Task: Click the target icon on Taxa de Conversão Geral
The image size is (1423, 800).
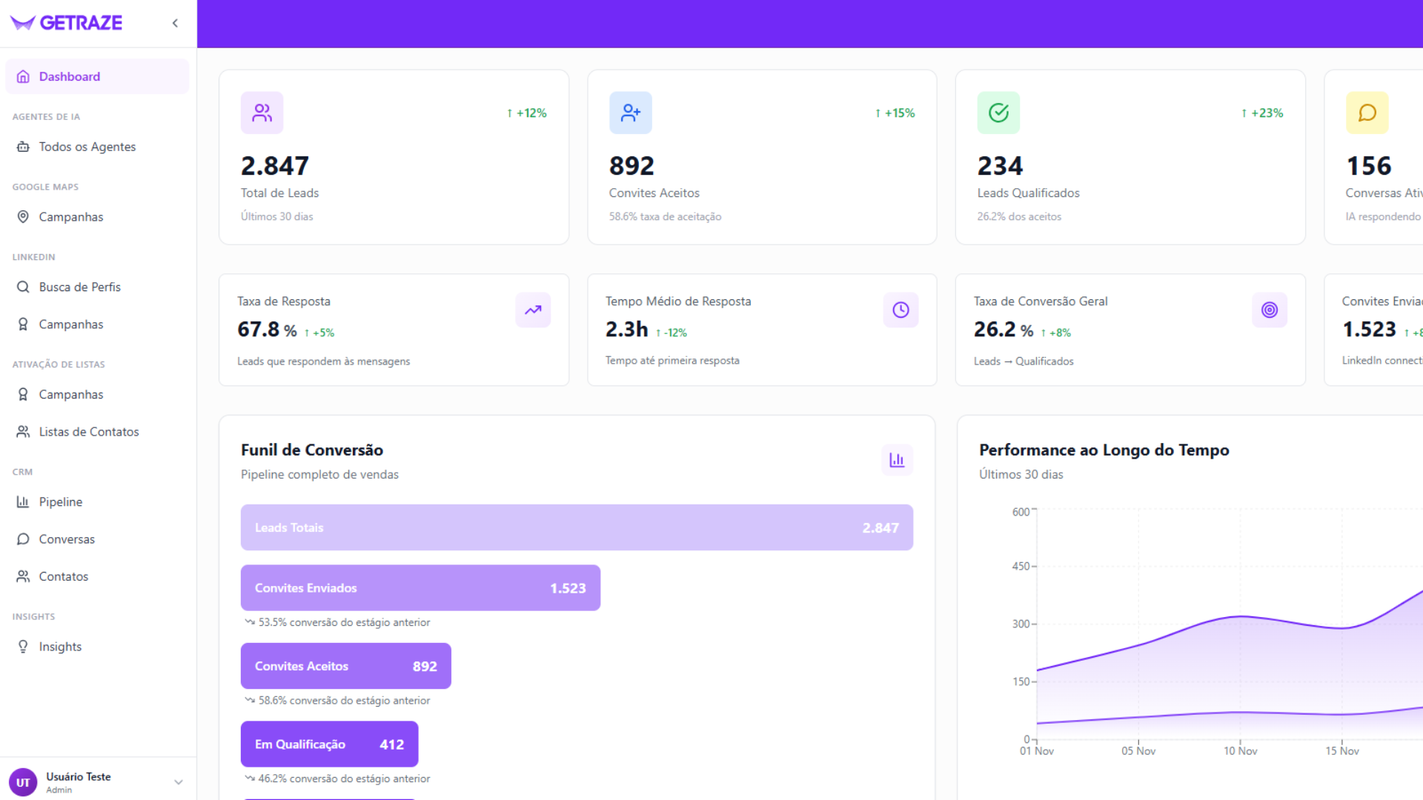Action: pyautogui.click(x=1270, y=310)
